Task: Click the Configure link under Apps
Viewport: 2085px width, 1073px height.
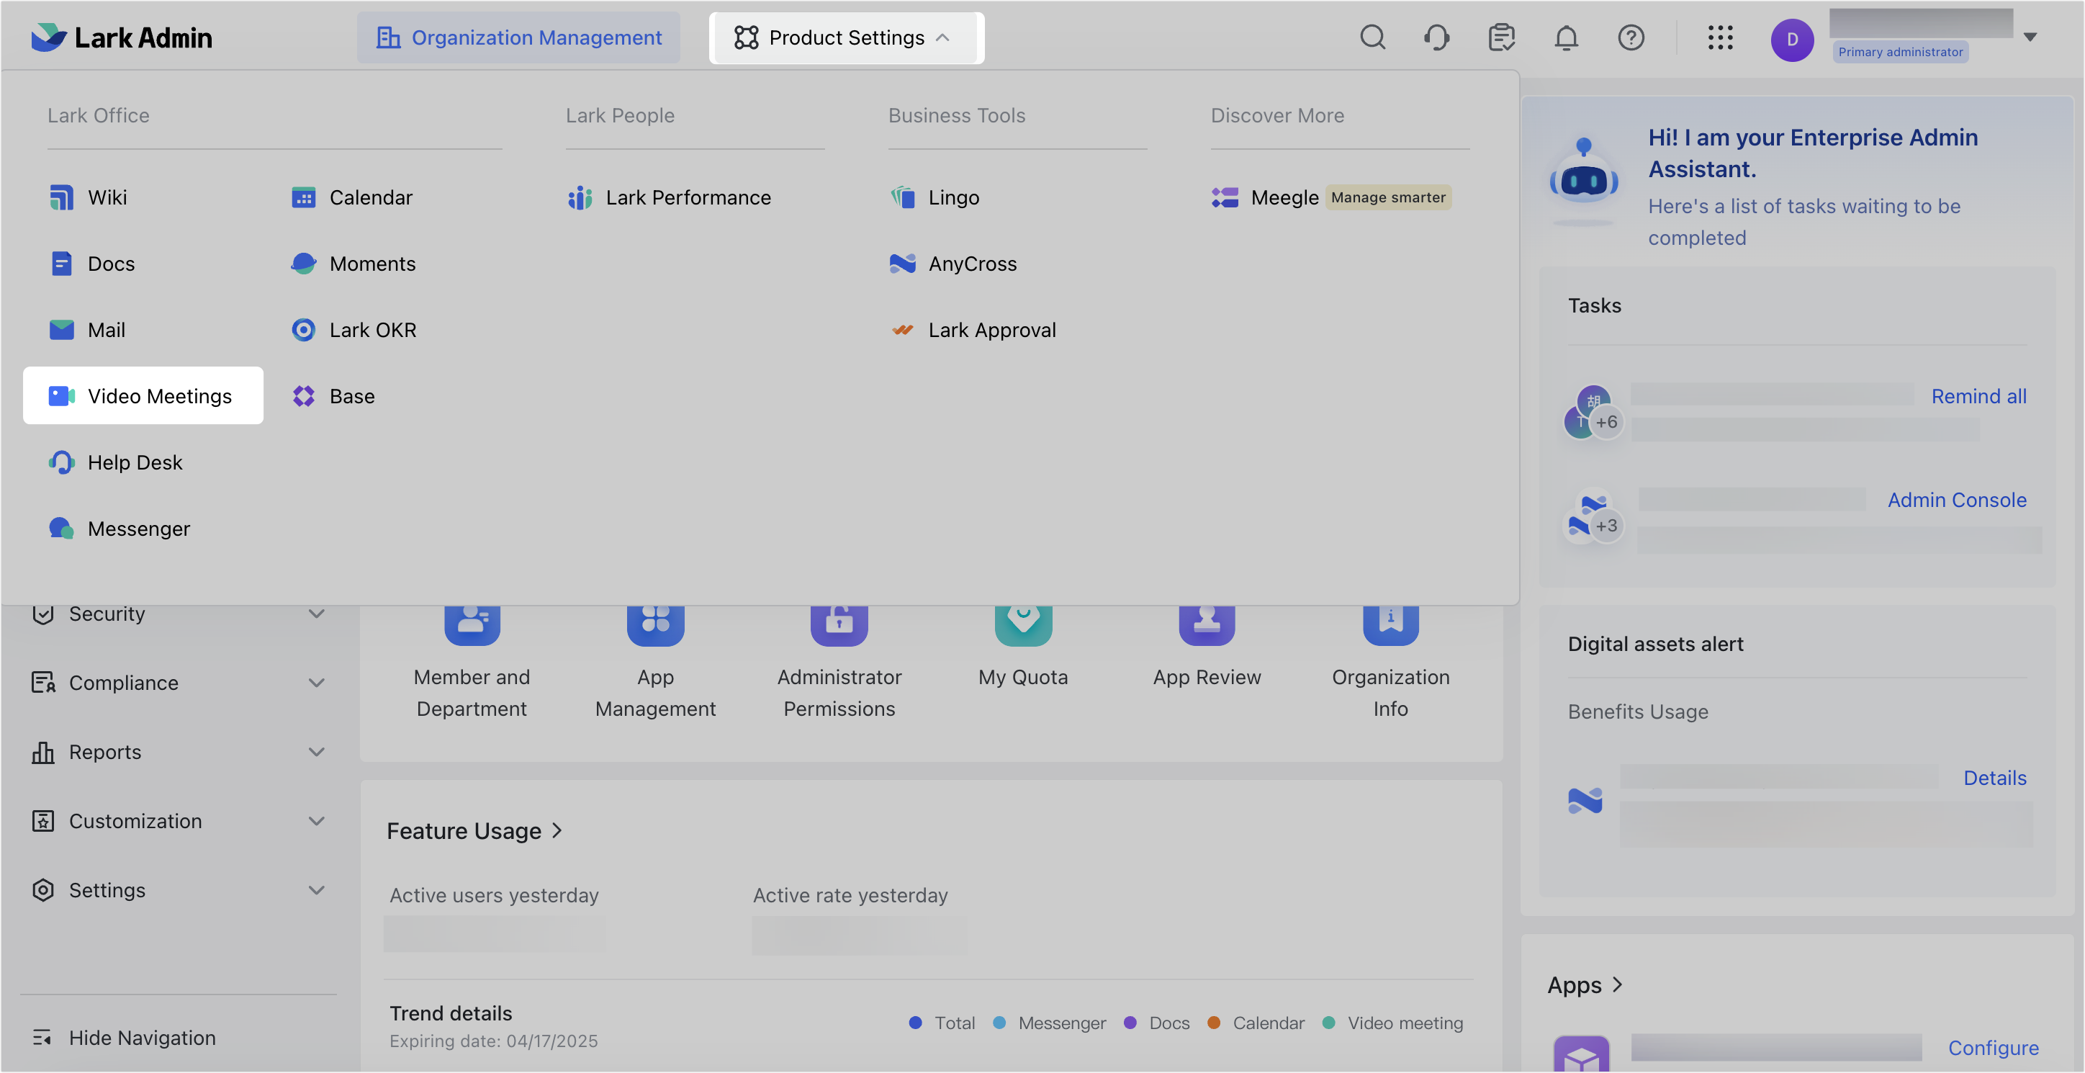Action: tap(1993, 1047)
